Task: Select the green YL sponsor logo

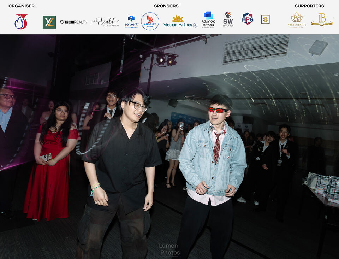Action: [x=49, y=22]
